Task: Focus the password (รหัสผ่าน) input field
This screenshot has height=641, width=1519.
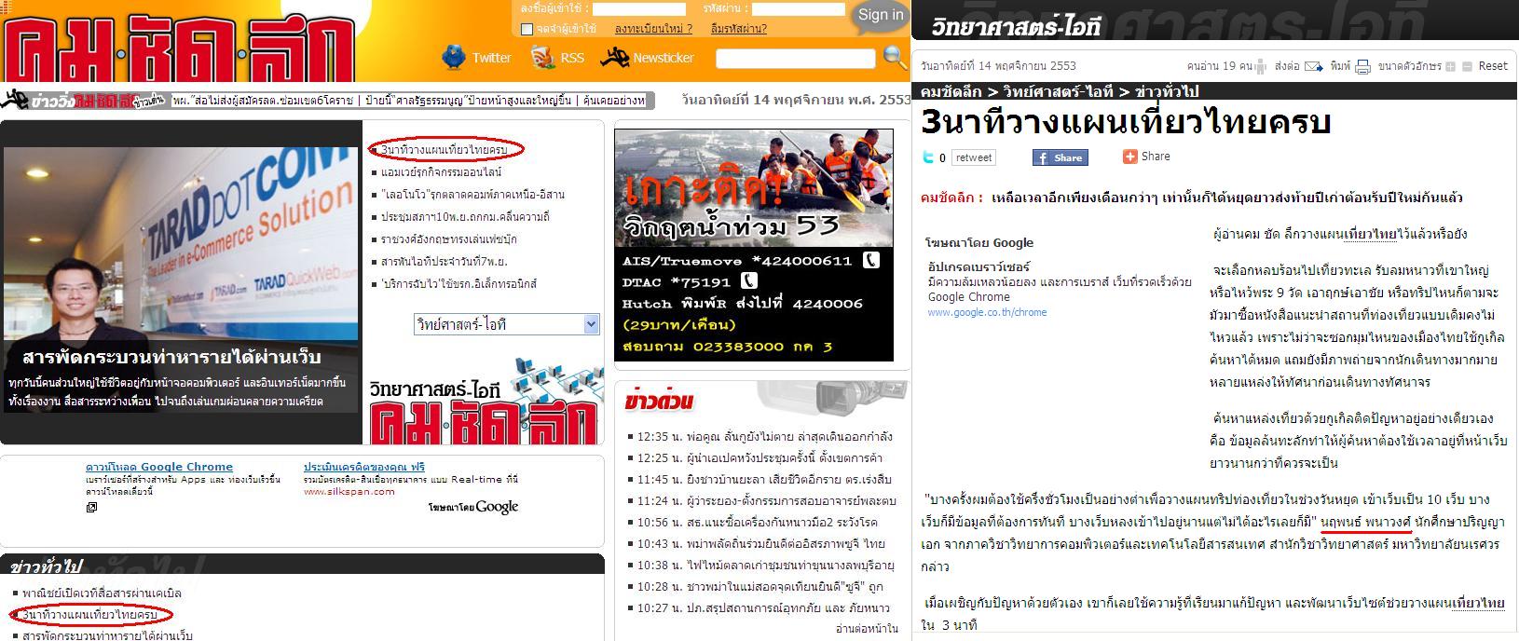Action: (x=799, y=9)
